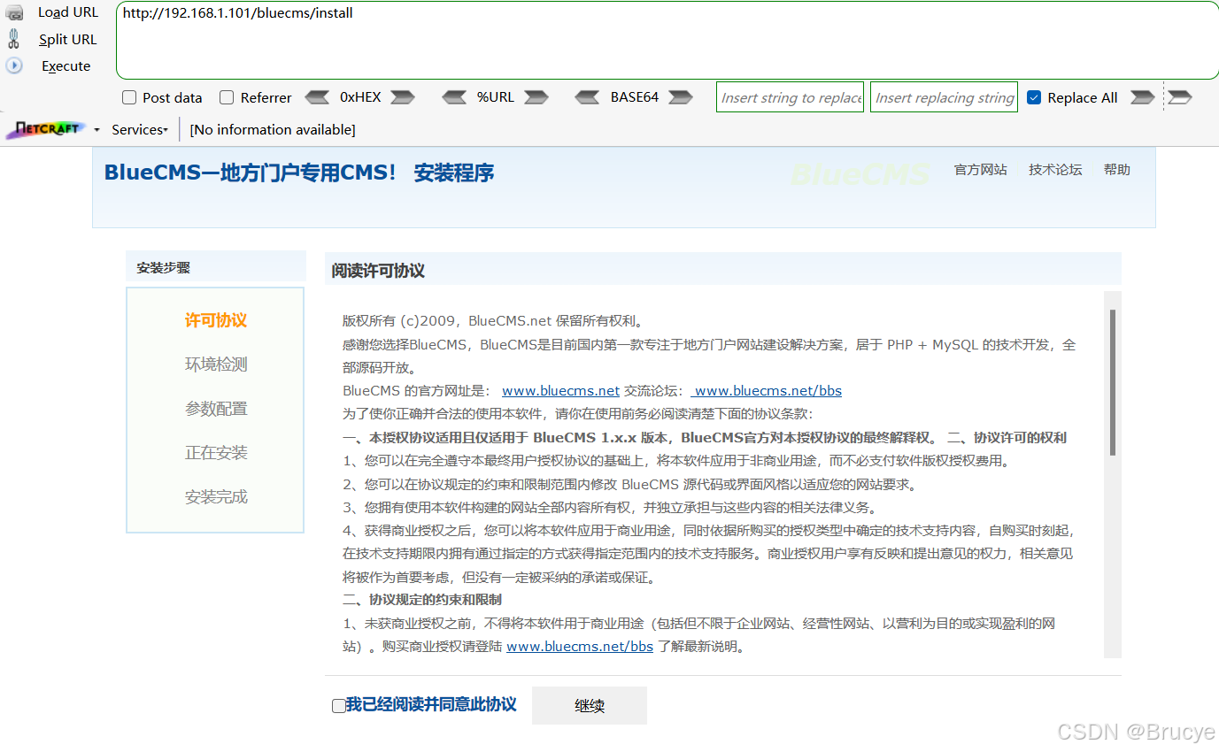Select the 环境检测 install step
The image size is (1219, 752).
pos(216,364)
